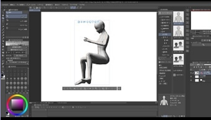Select the first body pose material thumbnail
Viewport: 211px width, 120px height.
point(179,17)
